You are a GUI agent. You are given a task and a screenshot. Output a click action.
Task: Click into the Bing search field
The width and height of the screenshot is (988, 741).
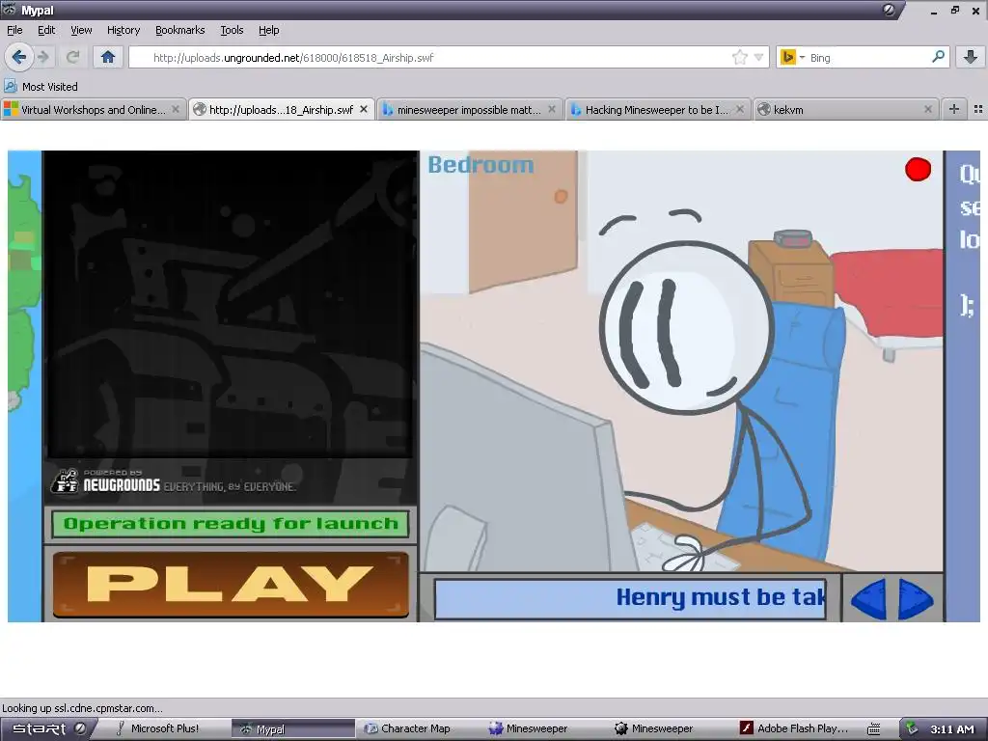tap(868, 57)
